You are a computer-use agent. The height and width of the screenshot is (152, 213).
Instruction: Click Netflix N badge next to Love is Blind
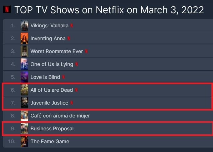click(x=63, y=77)
